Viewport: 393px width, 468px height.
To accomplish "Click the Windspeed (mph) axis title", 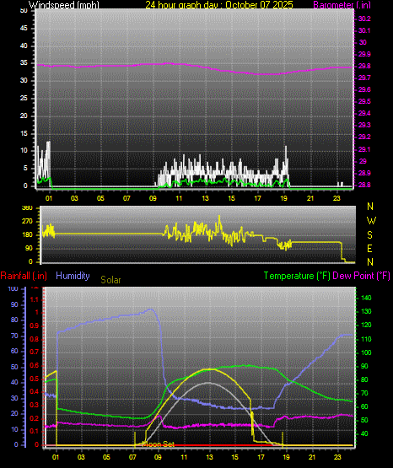I will pos(64,5).
